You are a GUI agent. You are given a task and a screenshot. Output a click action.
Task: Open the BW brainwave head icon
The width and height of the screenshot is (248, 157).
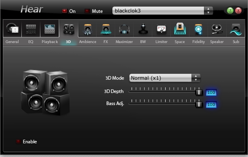tap(143, 29)
